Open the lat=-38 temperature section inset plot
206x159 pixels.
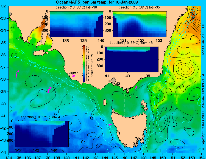(77, 24)
